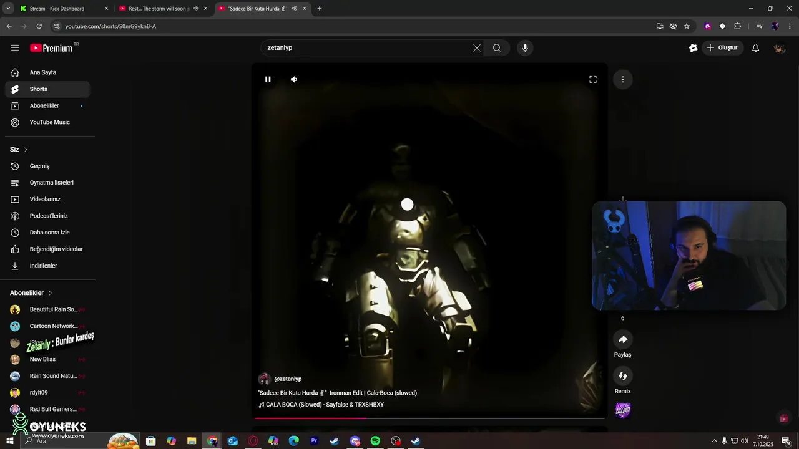Mute audio on Sadece Bir Kutu Hurda tab
This screenshot has width=799, height=449.
point(294,9)
